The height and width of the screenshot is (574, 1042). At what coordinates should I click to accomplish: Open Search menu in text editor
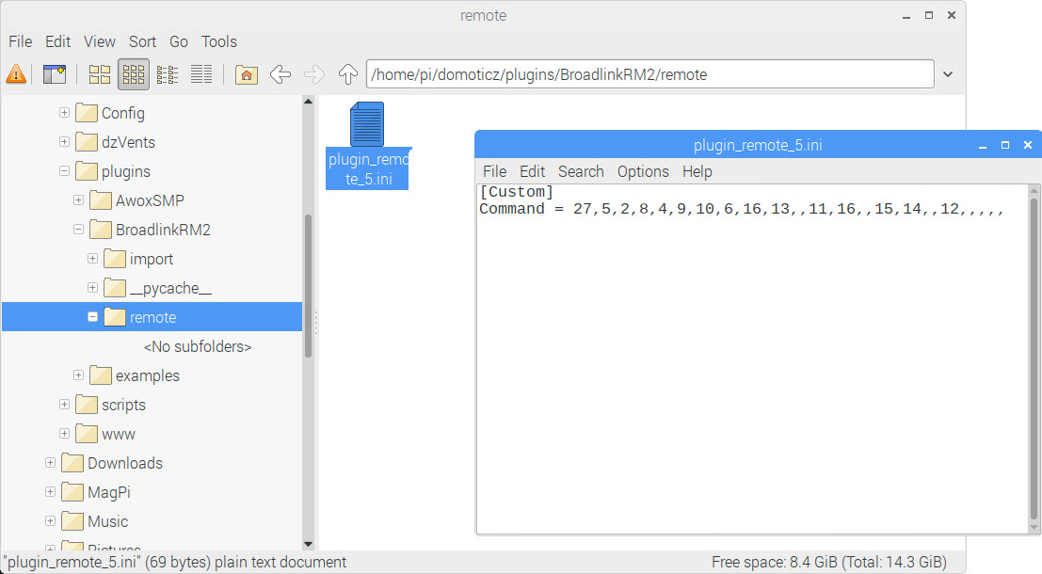tap(581, 171)
